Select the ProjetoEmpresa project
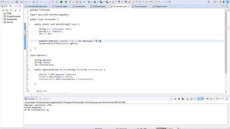 (14, 16)
